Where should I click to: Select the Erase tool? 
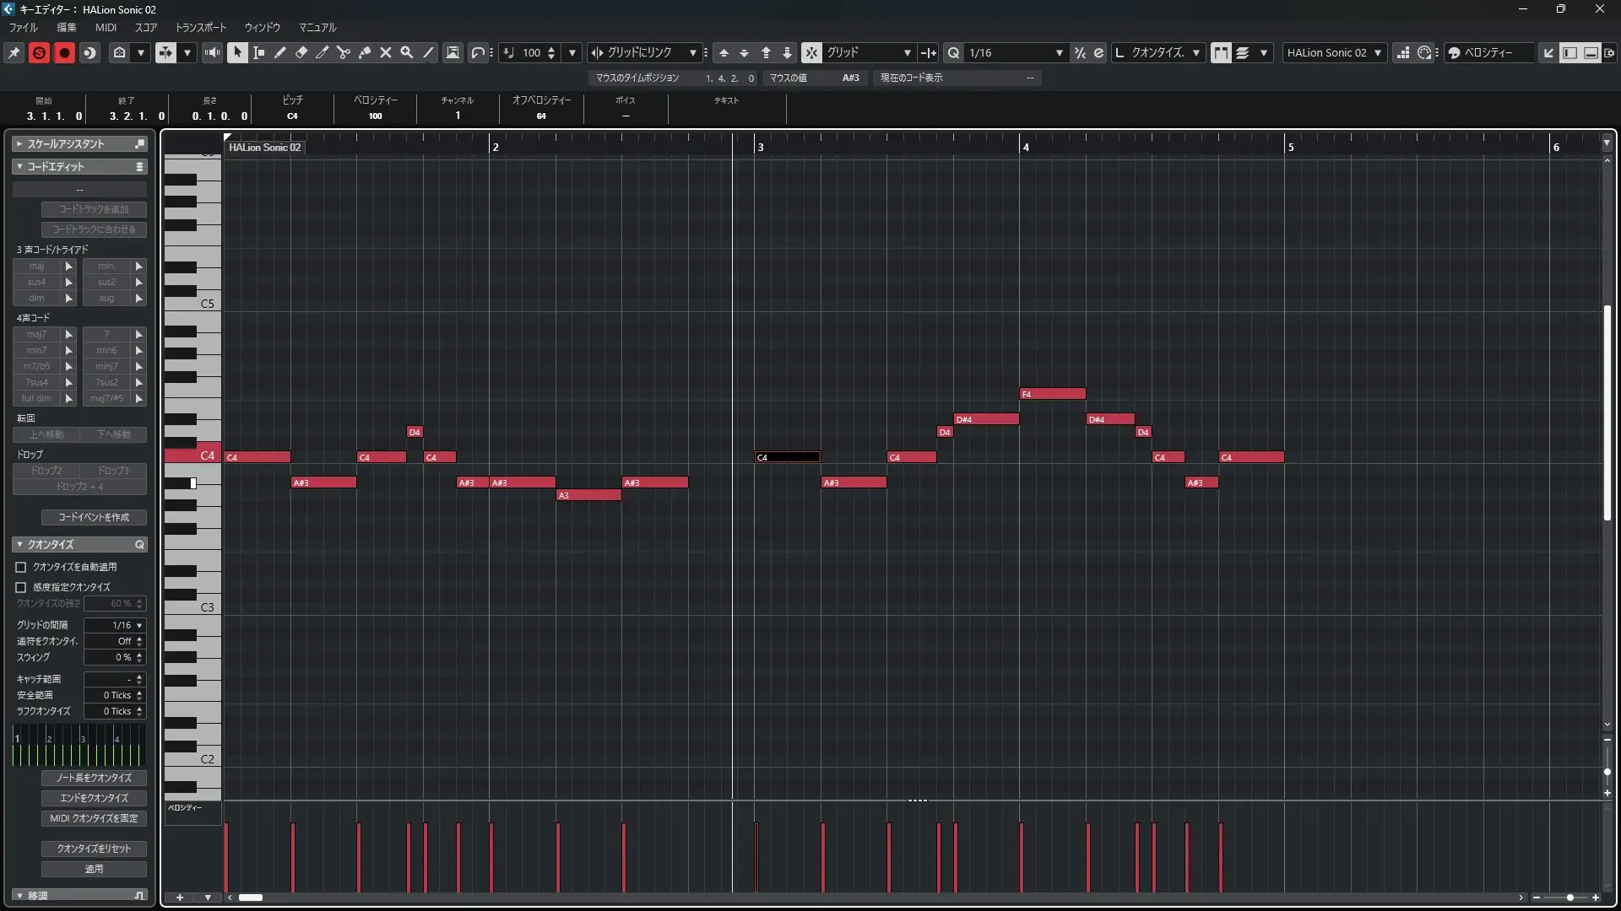301,53
